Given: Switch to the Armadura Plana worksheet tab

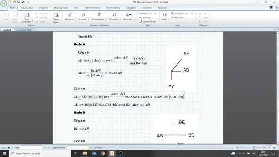Looking at the screenshot, I should click(x=24, y=30).
